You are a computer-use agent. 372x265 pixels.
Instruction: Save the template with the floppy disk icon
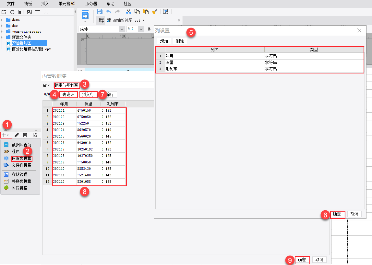[100, 12]
